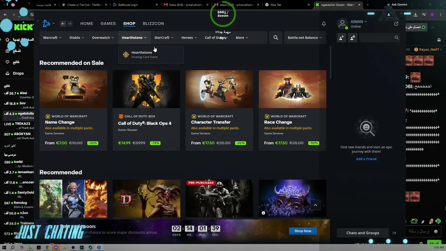Click the Shop Now button

(x=303, y=231)
